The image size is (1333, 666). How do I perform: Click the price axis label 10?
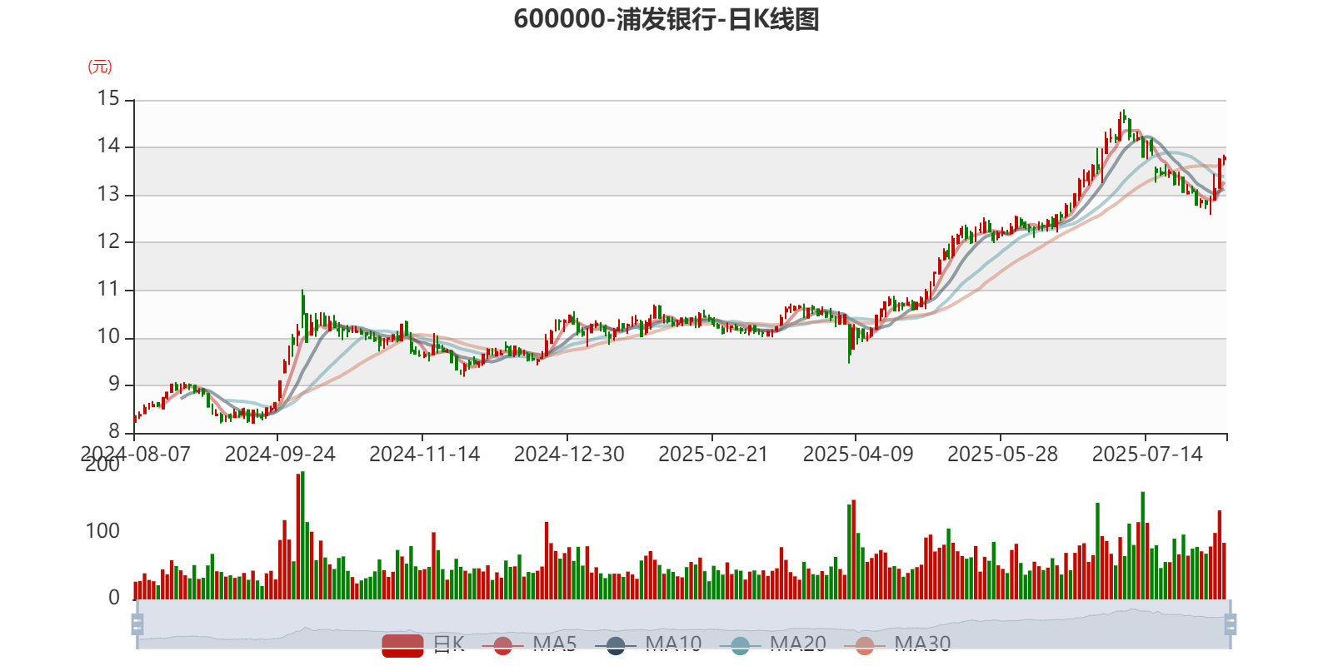[108, 336]
